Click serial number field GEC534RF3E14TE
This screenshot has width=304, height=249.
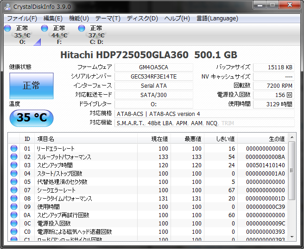point(154,77)
